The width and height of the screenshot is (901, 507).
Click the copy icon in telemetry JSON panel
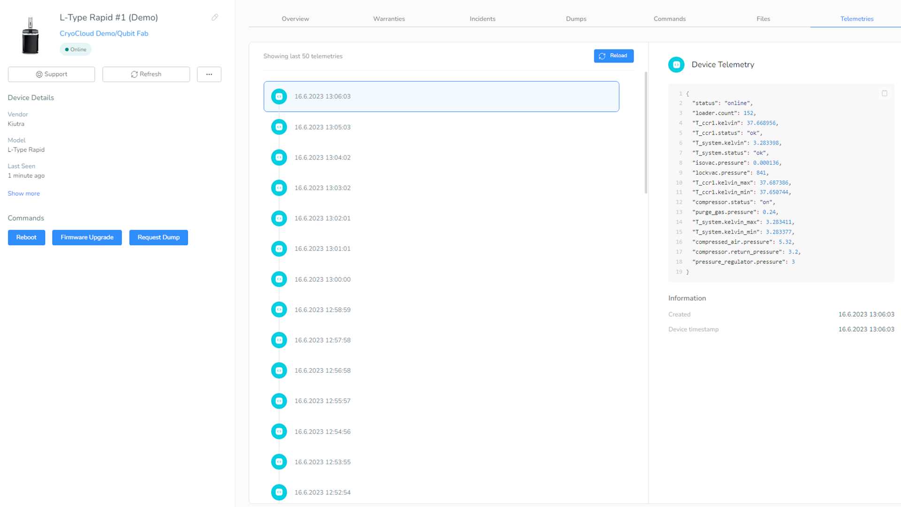(x=884, y=93)
